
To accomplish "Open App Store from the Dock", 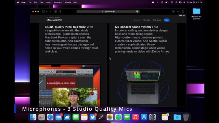I will tap(144, 117).
